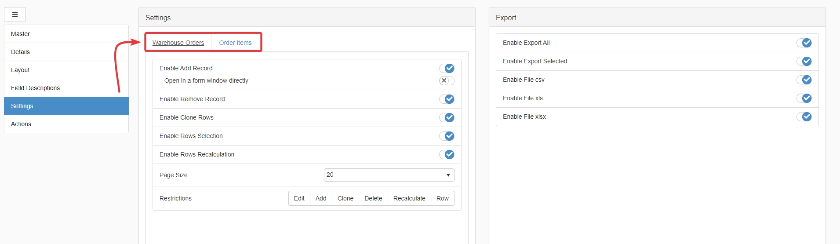Screen dimensions: 840x244
Task: Toggle Enable File xls switch
Action: [804, 98]
